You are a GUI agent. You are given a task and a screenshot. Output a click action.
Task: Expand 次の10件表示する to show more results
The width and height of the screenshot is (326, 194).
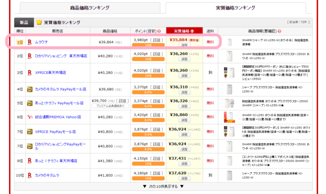(x=163, y=186)
